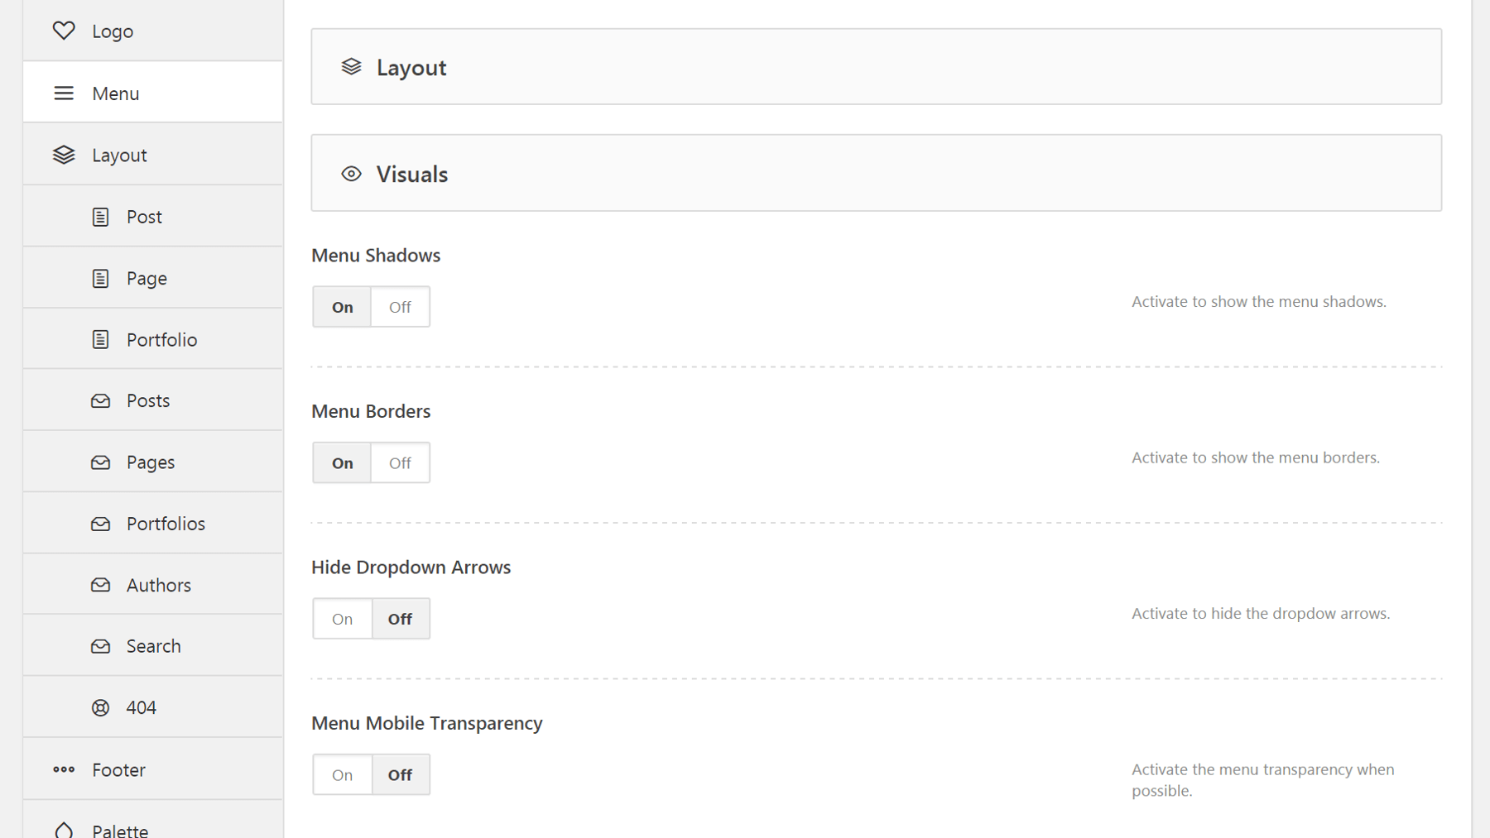Open the Portfolio layout sub-tab
The height and width of the screenshot is (838, 1490).
(153, 339)
